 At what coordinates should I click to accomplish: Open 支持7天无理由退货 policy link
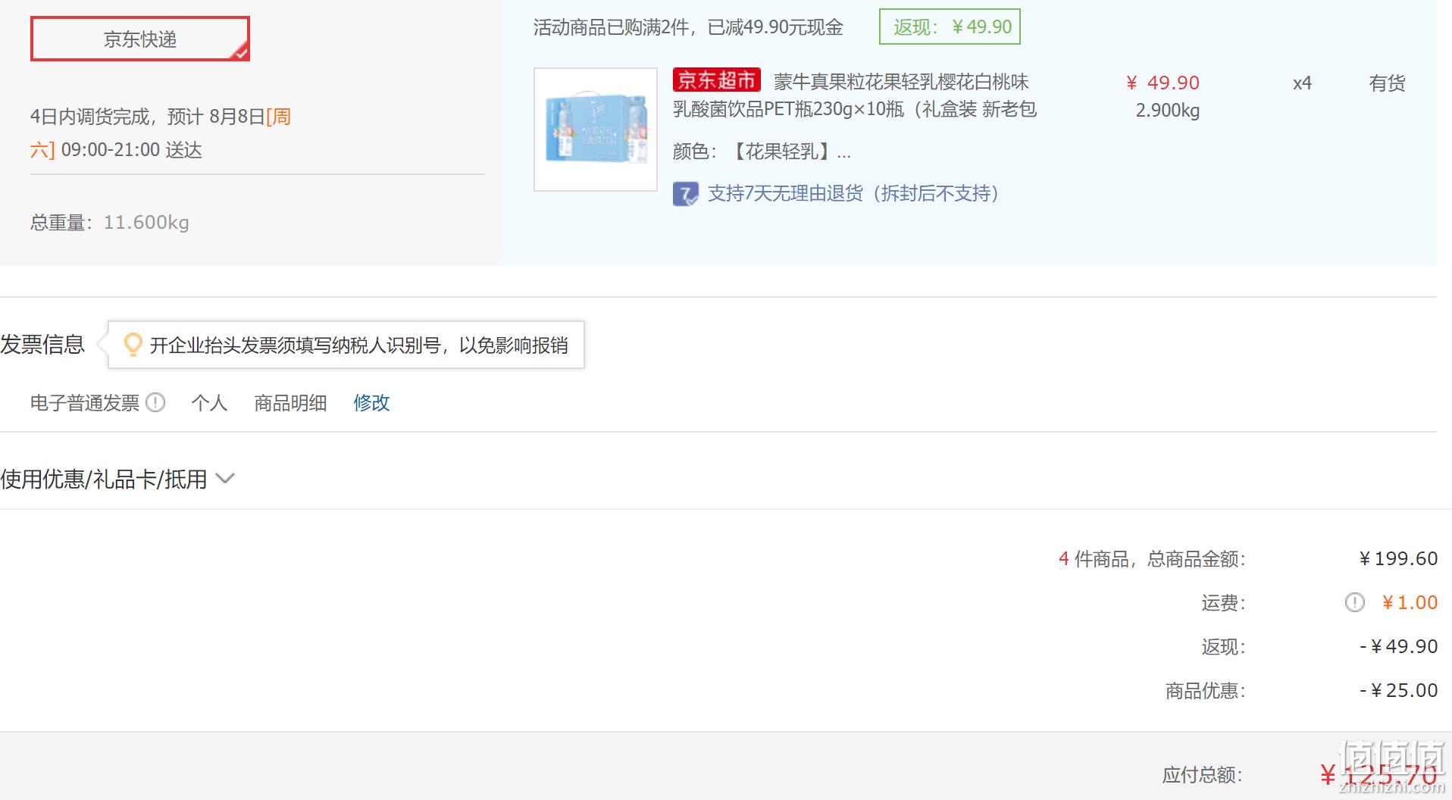click(x=853, y=194)
